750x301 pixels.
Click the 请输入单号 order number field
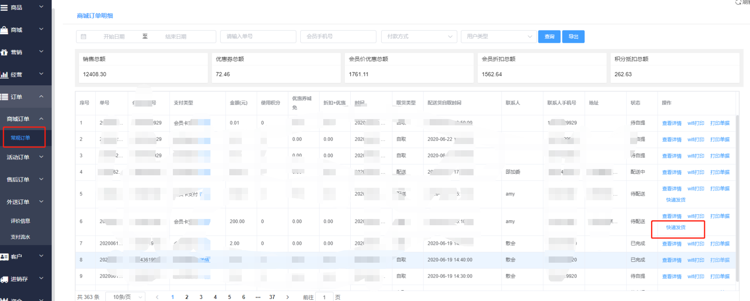tap(258, 37)
